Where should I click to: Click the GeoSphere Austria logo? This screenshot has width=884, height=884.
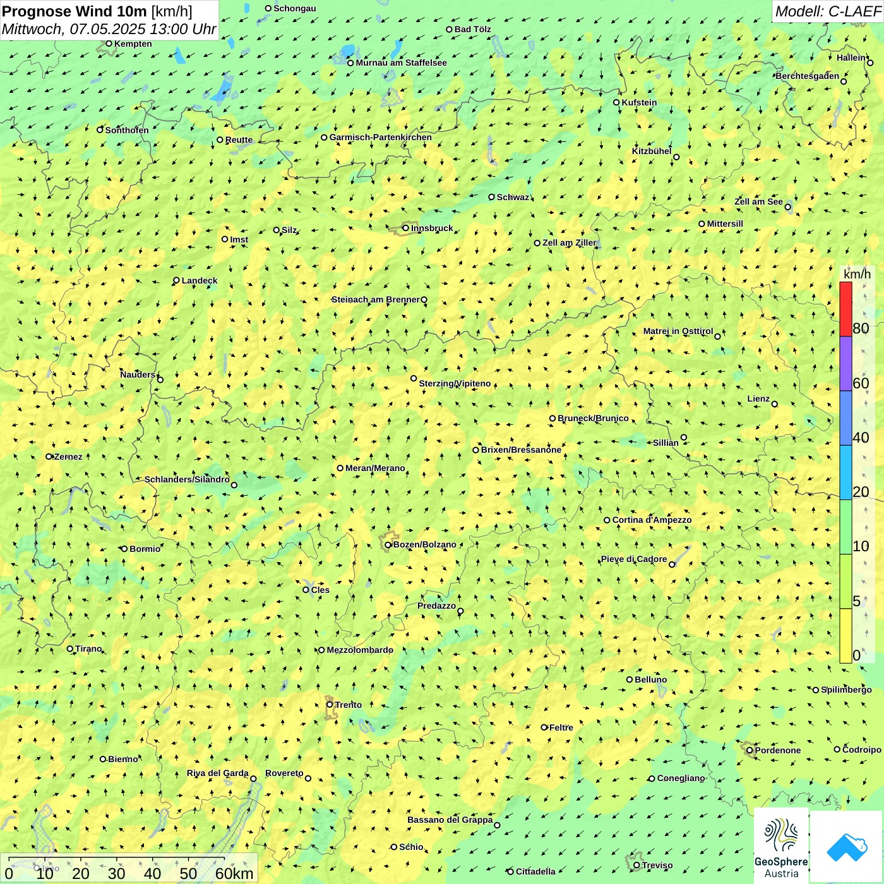(782, 845)
